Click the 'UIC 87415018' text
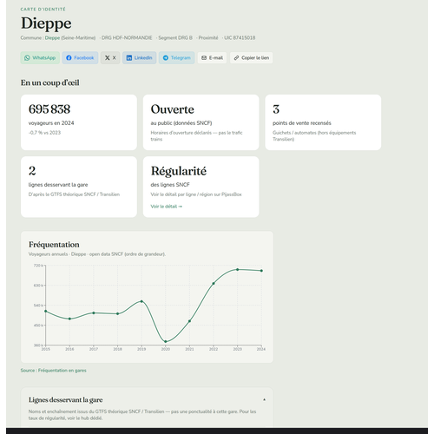434x434 pixels. point(240,38)
